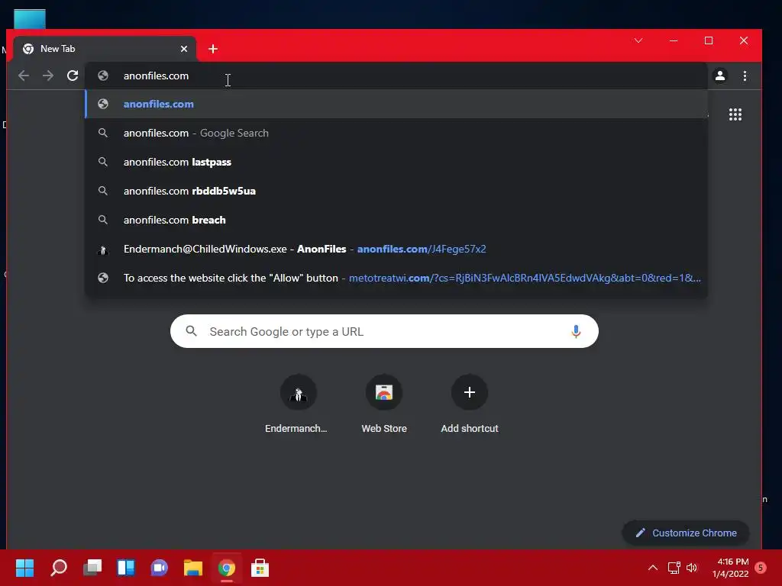Add a new shortcut tile
Screen dimensions: 782x586
click(470, 404)
